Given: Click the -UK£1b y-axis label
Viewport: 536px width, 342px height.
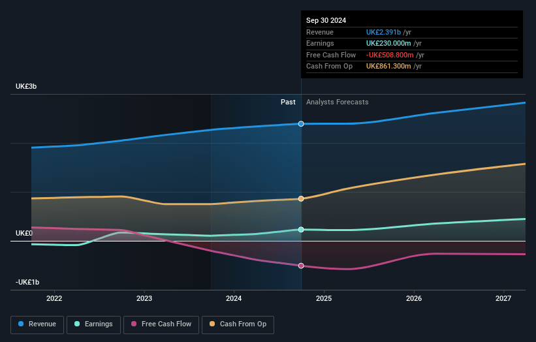Looking at the screenshot, I should [27, 282].
